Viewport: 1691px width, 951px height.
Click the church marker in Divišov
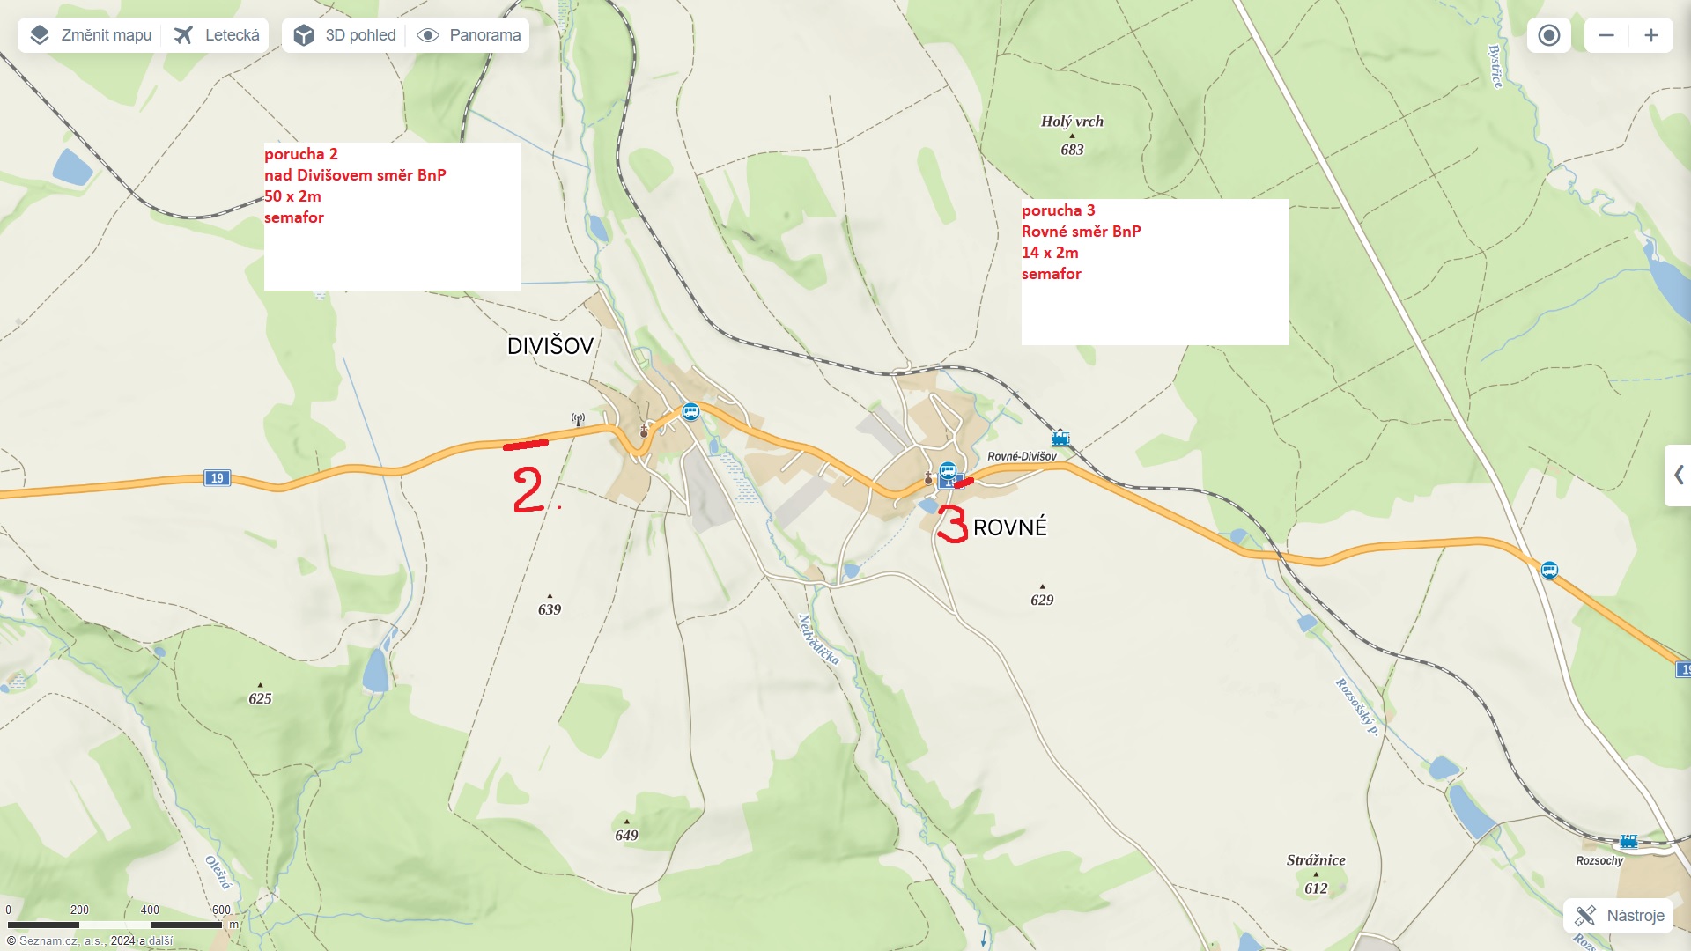(x=644, y=431)
